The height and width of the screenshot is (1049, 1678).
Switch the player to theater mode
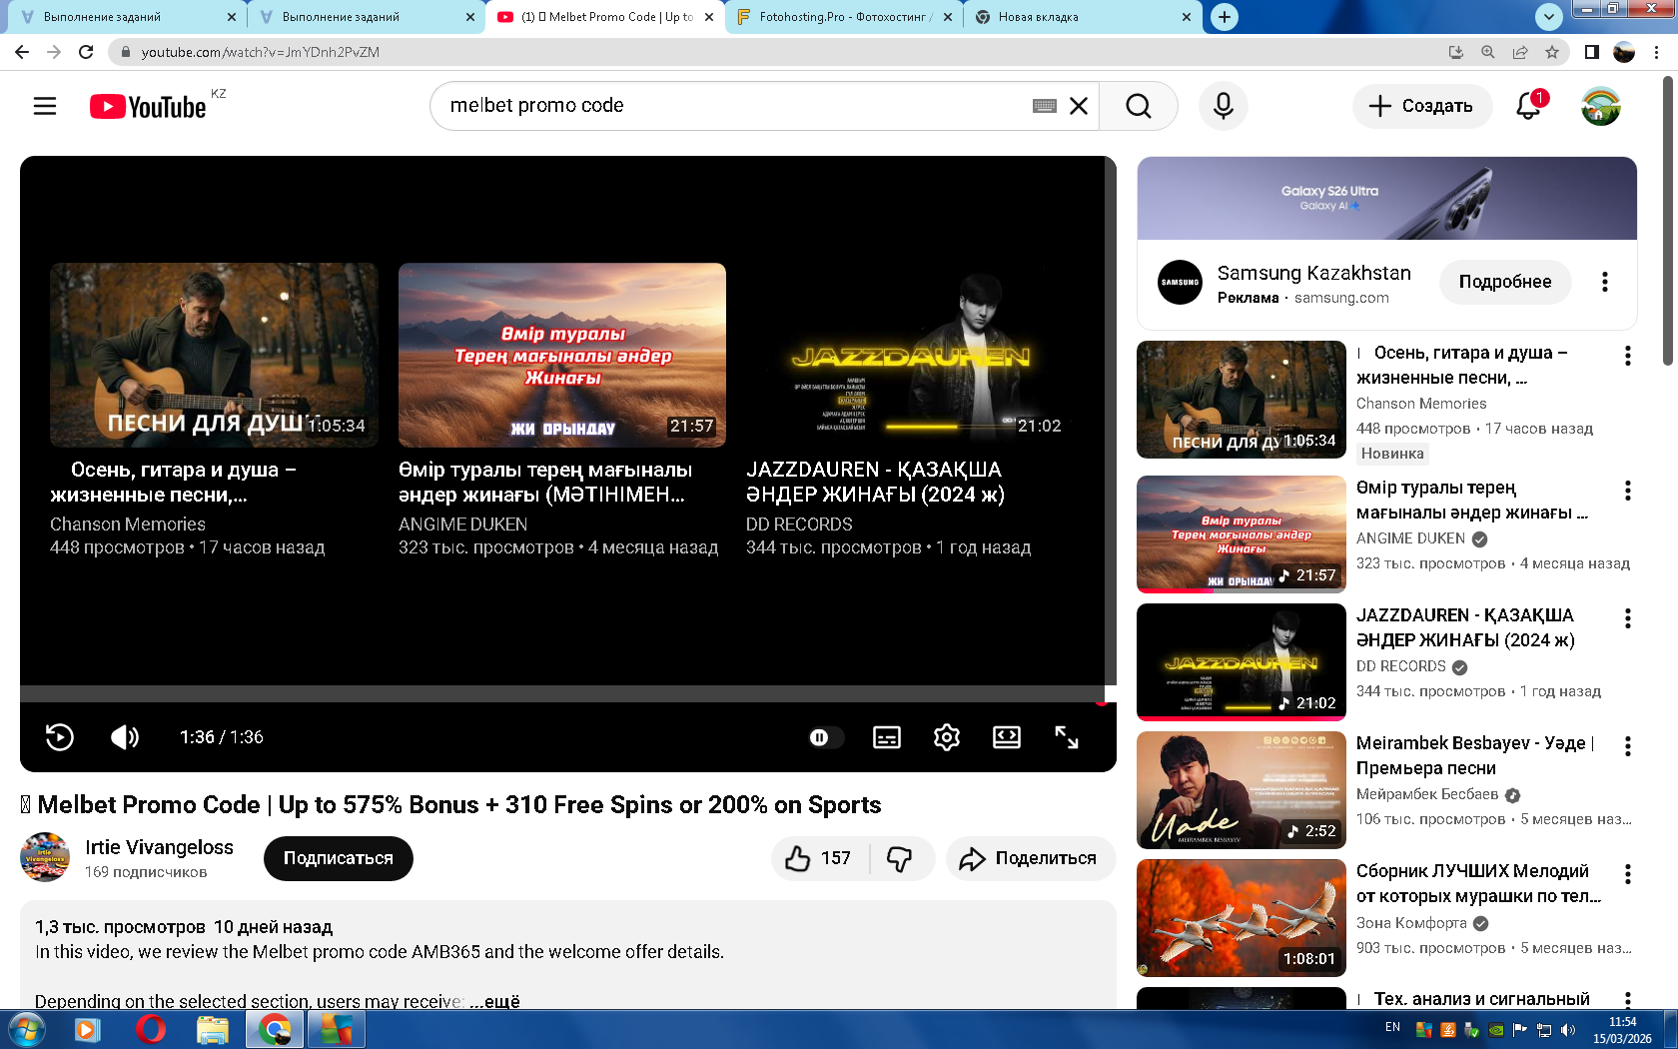pos(1007,737)
